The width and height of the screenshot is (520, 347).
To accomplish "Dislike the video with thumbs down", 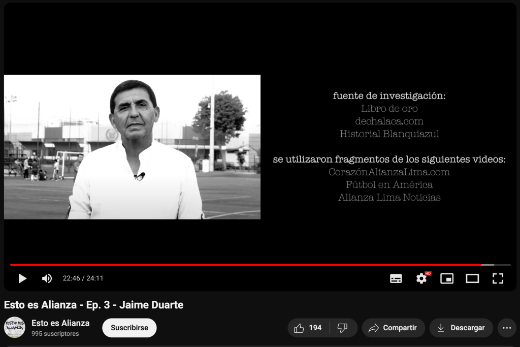I will (343, 328).
